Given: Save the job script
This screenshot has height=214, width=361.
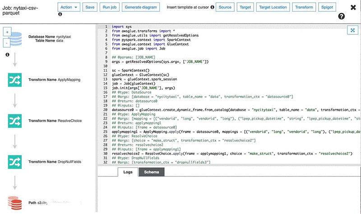Looking at the screenshot, I should point(90,7).
